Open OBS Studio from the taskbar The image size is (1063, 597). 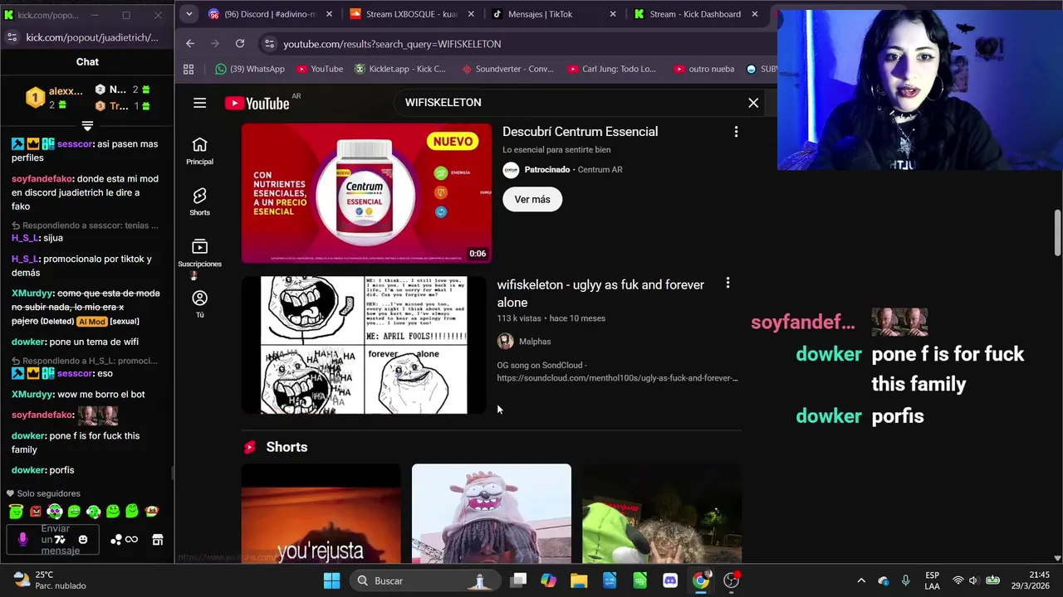pos(732,580)
